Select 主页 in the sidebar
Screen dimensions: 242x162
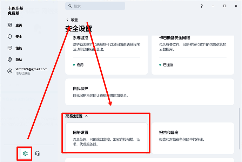tap(19, 25)
